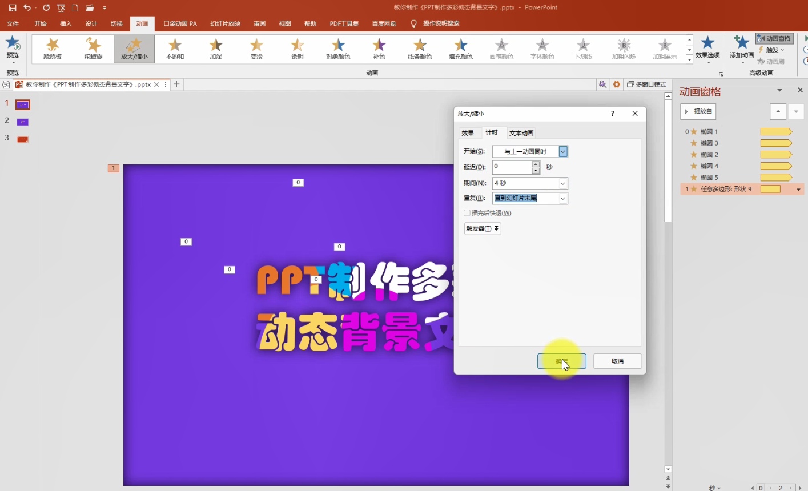Select 椭圆 5 animation entry
Viewport: 808px width, 491px height.
click(742, 178)
